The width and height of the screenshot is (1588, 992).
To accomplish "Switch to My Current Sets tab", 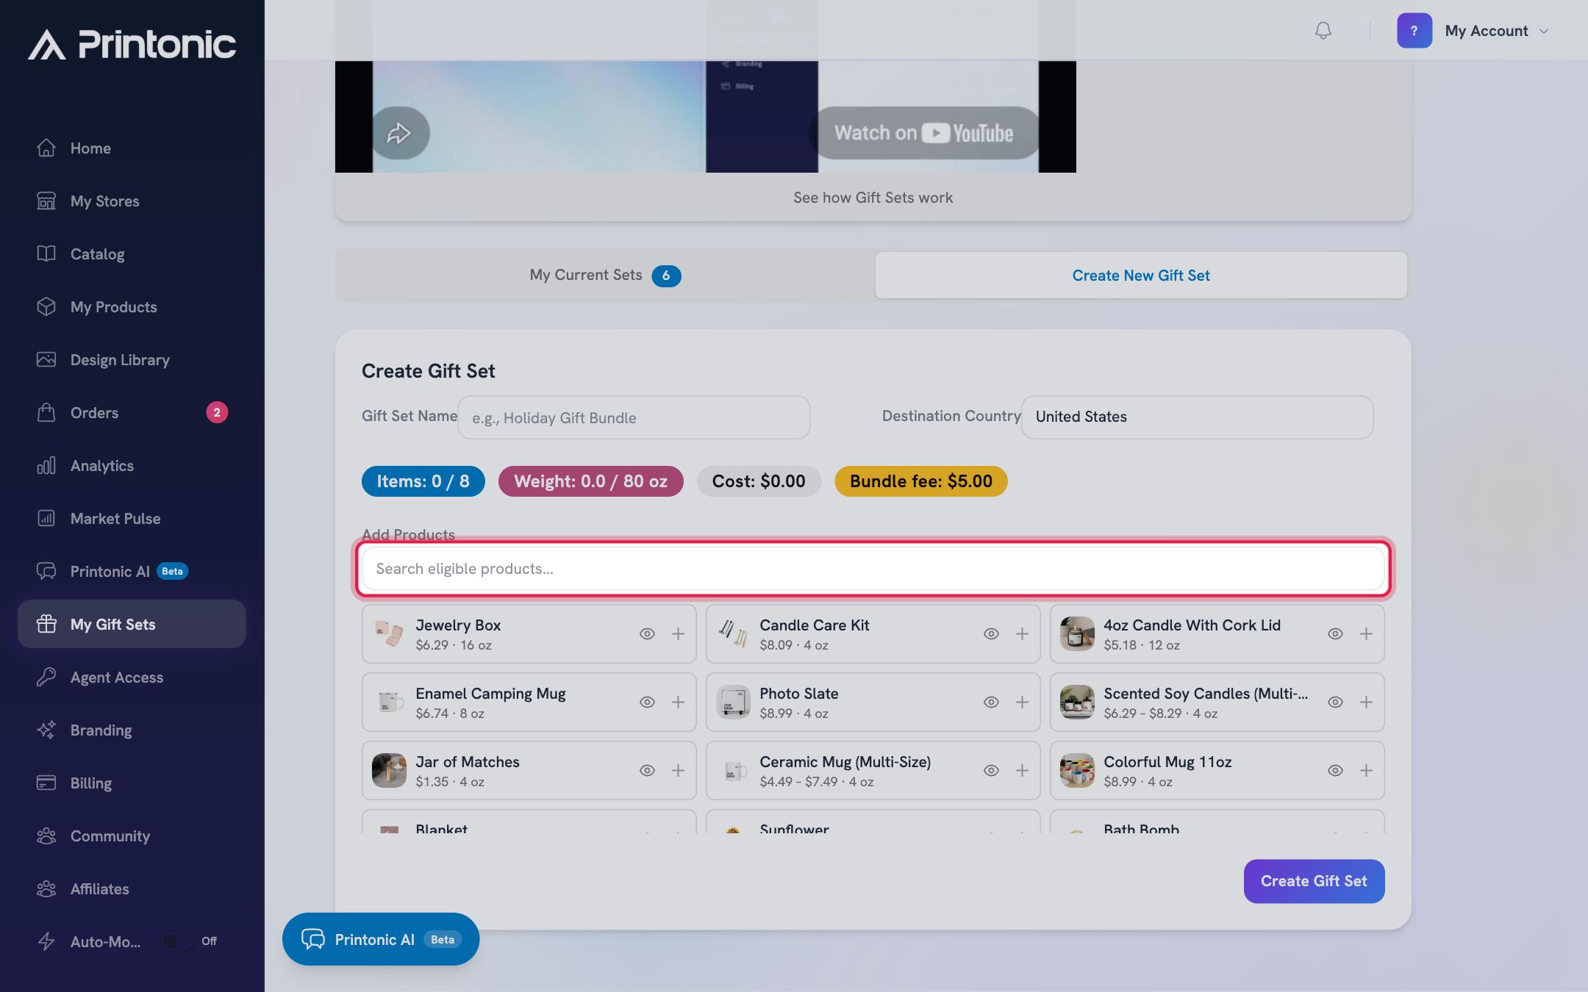I will (605, 276).
